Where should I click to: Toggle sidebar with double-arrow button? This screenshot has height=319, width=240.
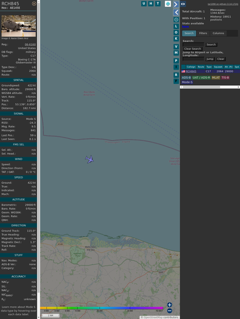coord(183,4)
